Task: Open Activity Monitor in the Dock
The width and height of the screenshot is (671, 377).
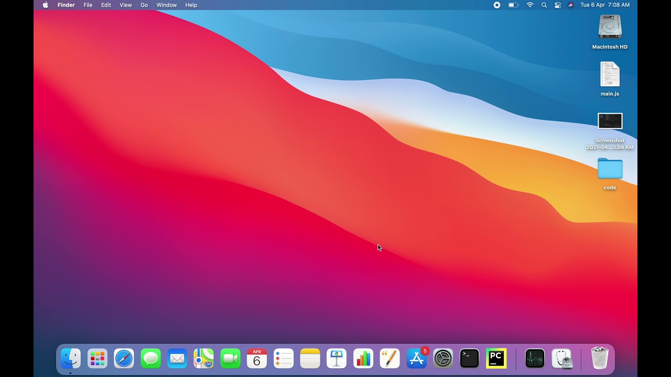Action: click(535, 359)
